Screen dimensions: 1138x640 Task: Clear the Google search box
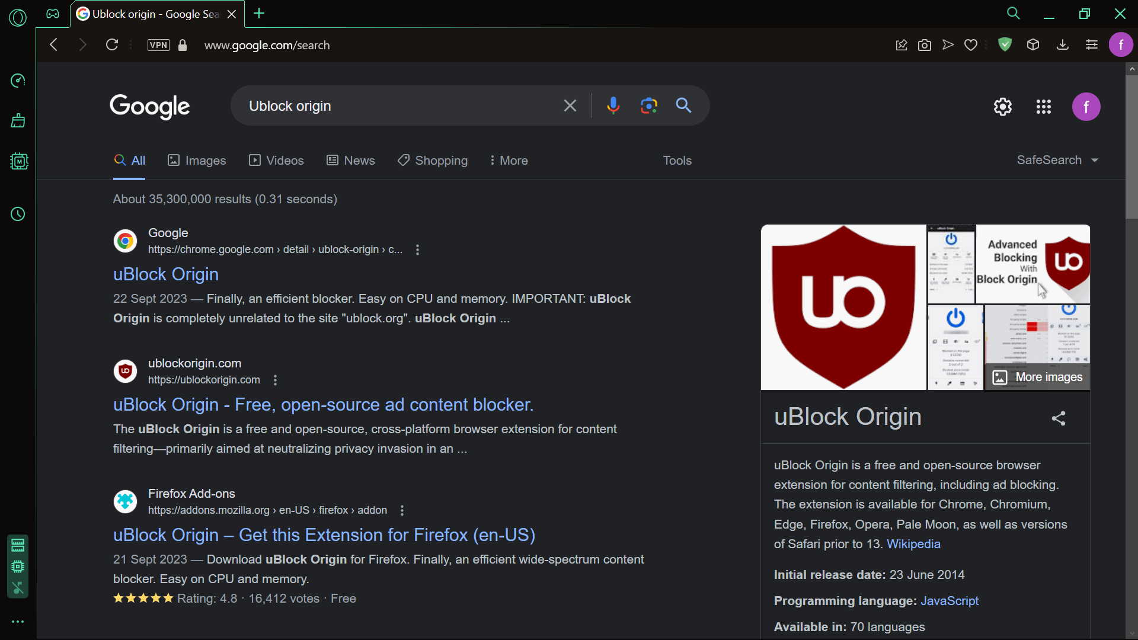[570, 105]
